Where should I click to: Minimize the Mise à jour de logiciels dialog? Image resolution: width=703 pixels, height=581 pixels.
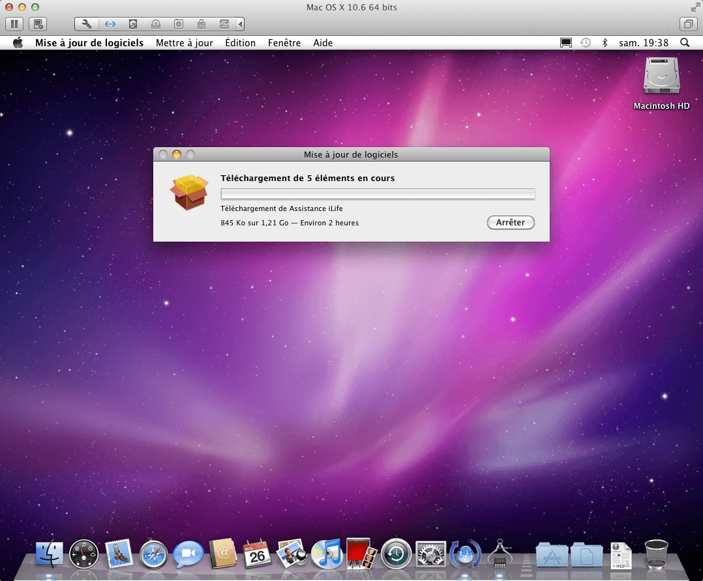177,154
